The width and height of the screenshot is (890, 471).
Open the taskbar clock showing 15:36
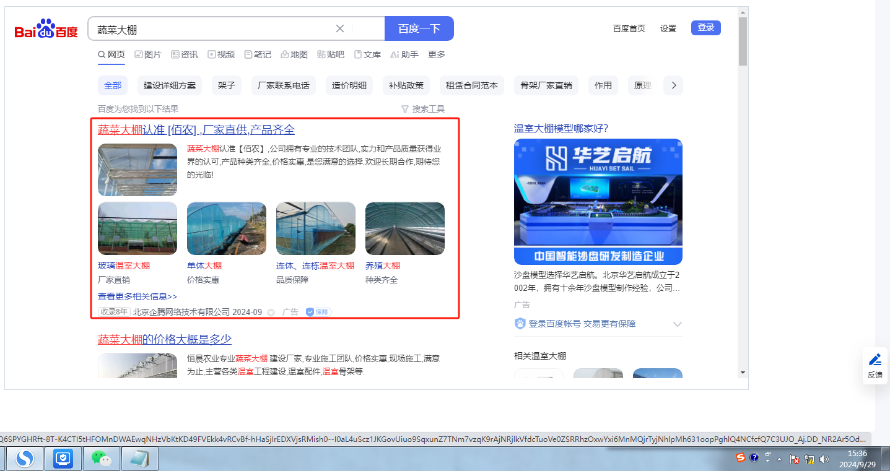coord(857,459)
